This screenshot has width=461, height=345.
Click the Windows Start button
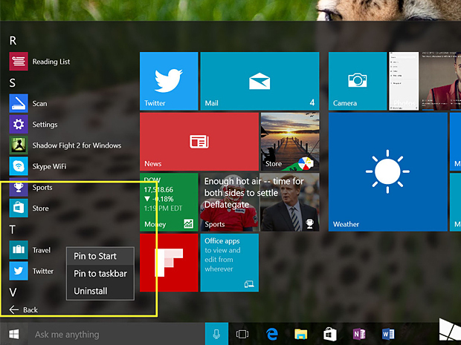14,334
